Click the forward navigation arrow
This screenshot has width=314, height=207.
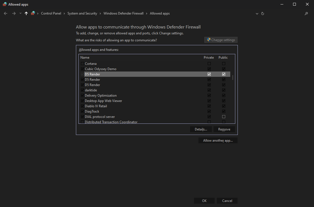(x=14, y=13)
